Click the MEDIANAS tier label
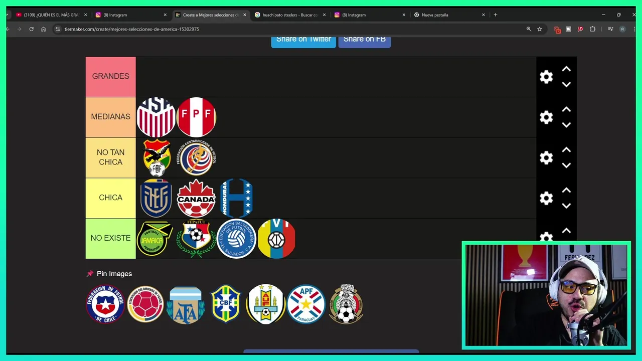 pyautogui.click(x=110, y=117)
